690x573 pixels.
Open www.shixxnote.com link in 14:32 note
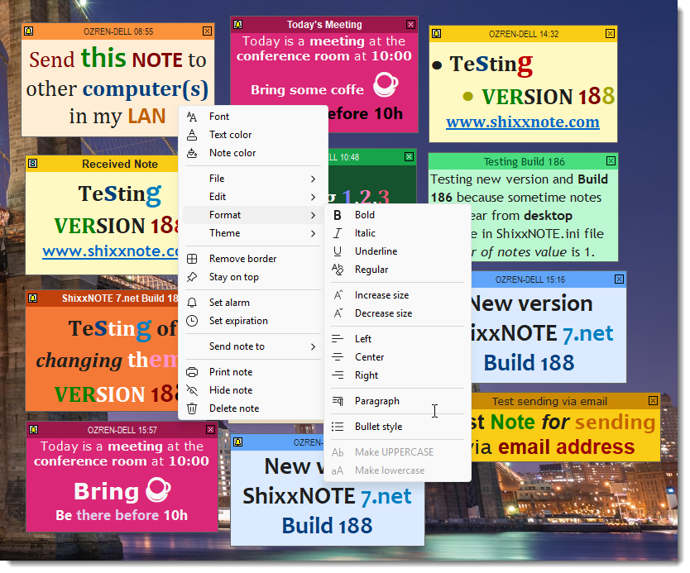click(x=523, y=122)
